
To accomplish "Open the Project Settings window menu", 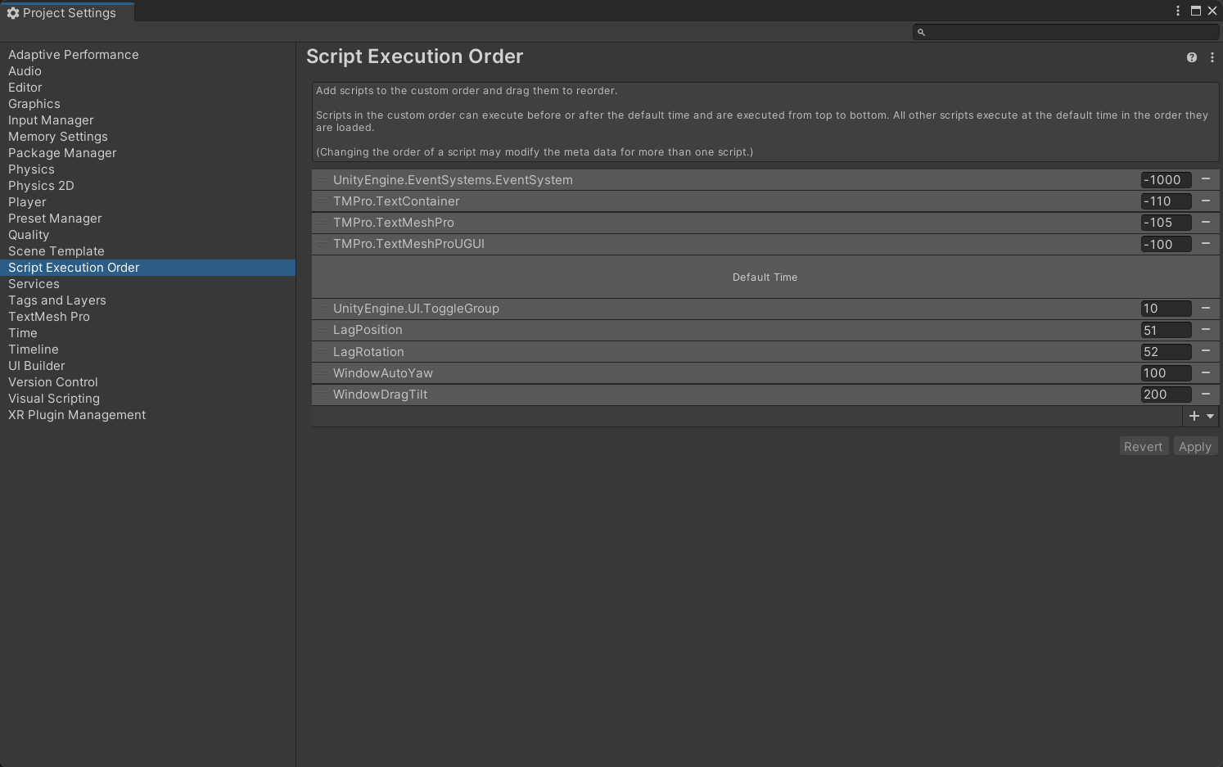I will [x=1178, y=11].
